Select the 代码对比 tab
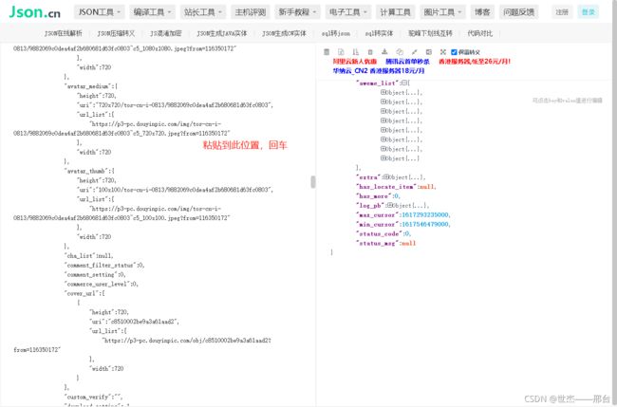The height and width of the screenshot is (407, 617). click(479, 33)
